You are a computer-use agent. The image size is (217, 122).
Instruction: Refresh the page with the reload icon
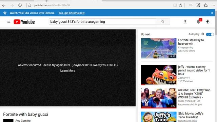point(20,5)
